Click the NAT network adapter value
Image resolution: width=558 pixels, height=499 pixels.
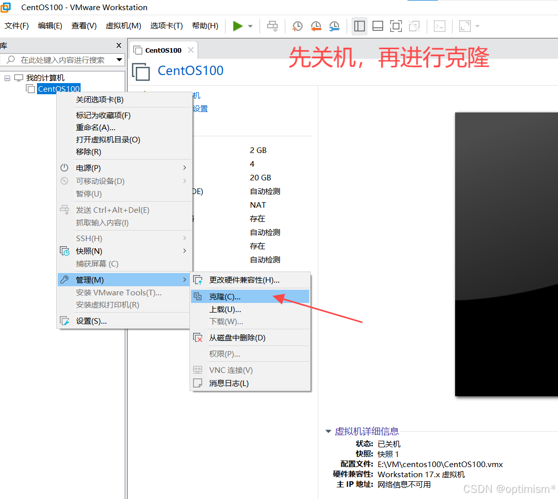258,205
